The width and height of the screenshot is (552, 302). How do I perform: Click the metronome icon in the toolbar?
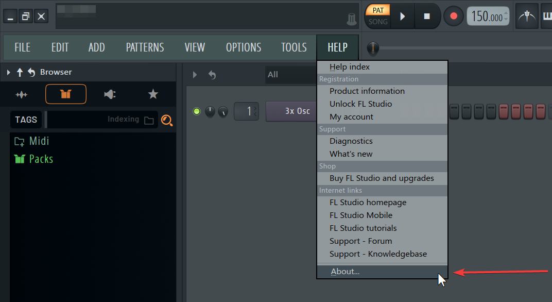pyautogui.click(x=527, y=16)
